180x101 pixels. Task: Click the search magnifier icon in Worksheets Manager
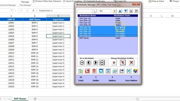click(x=94, y=11)
